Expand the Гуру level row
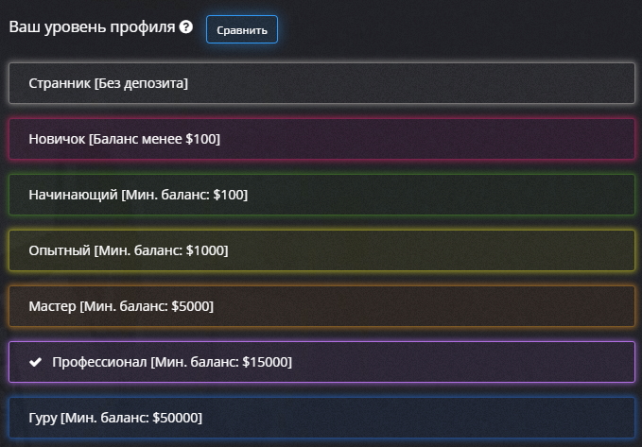Viewport: 642px width, 447px height. (x=321, y=417)
